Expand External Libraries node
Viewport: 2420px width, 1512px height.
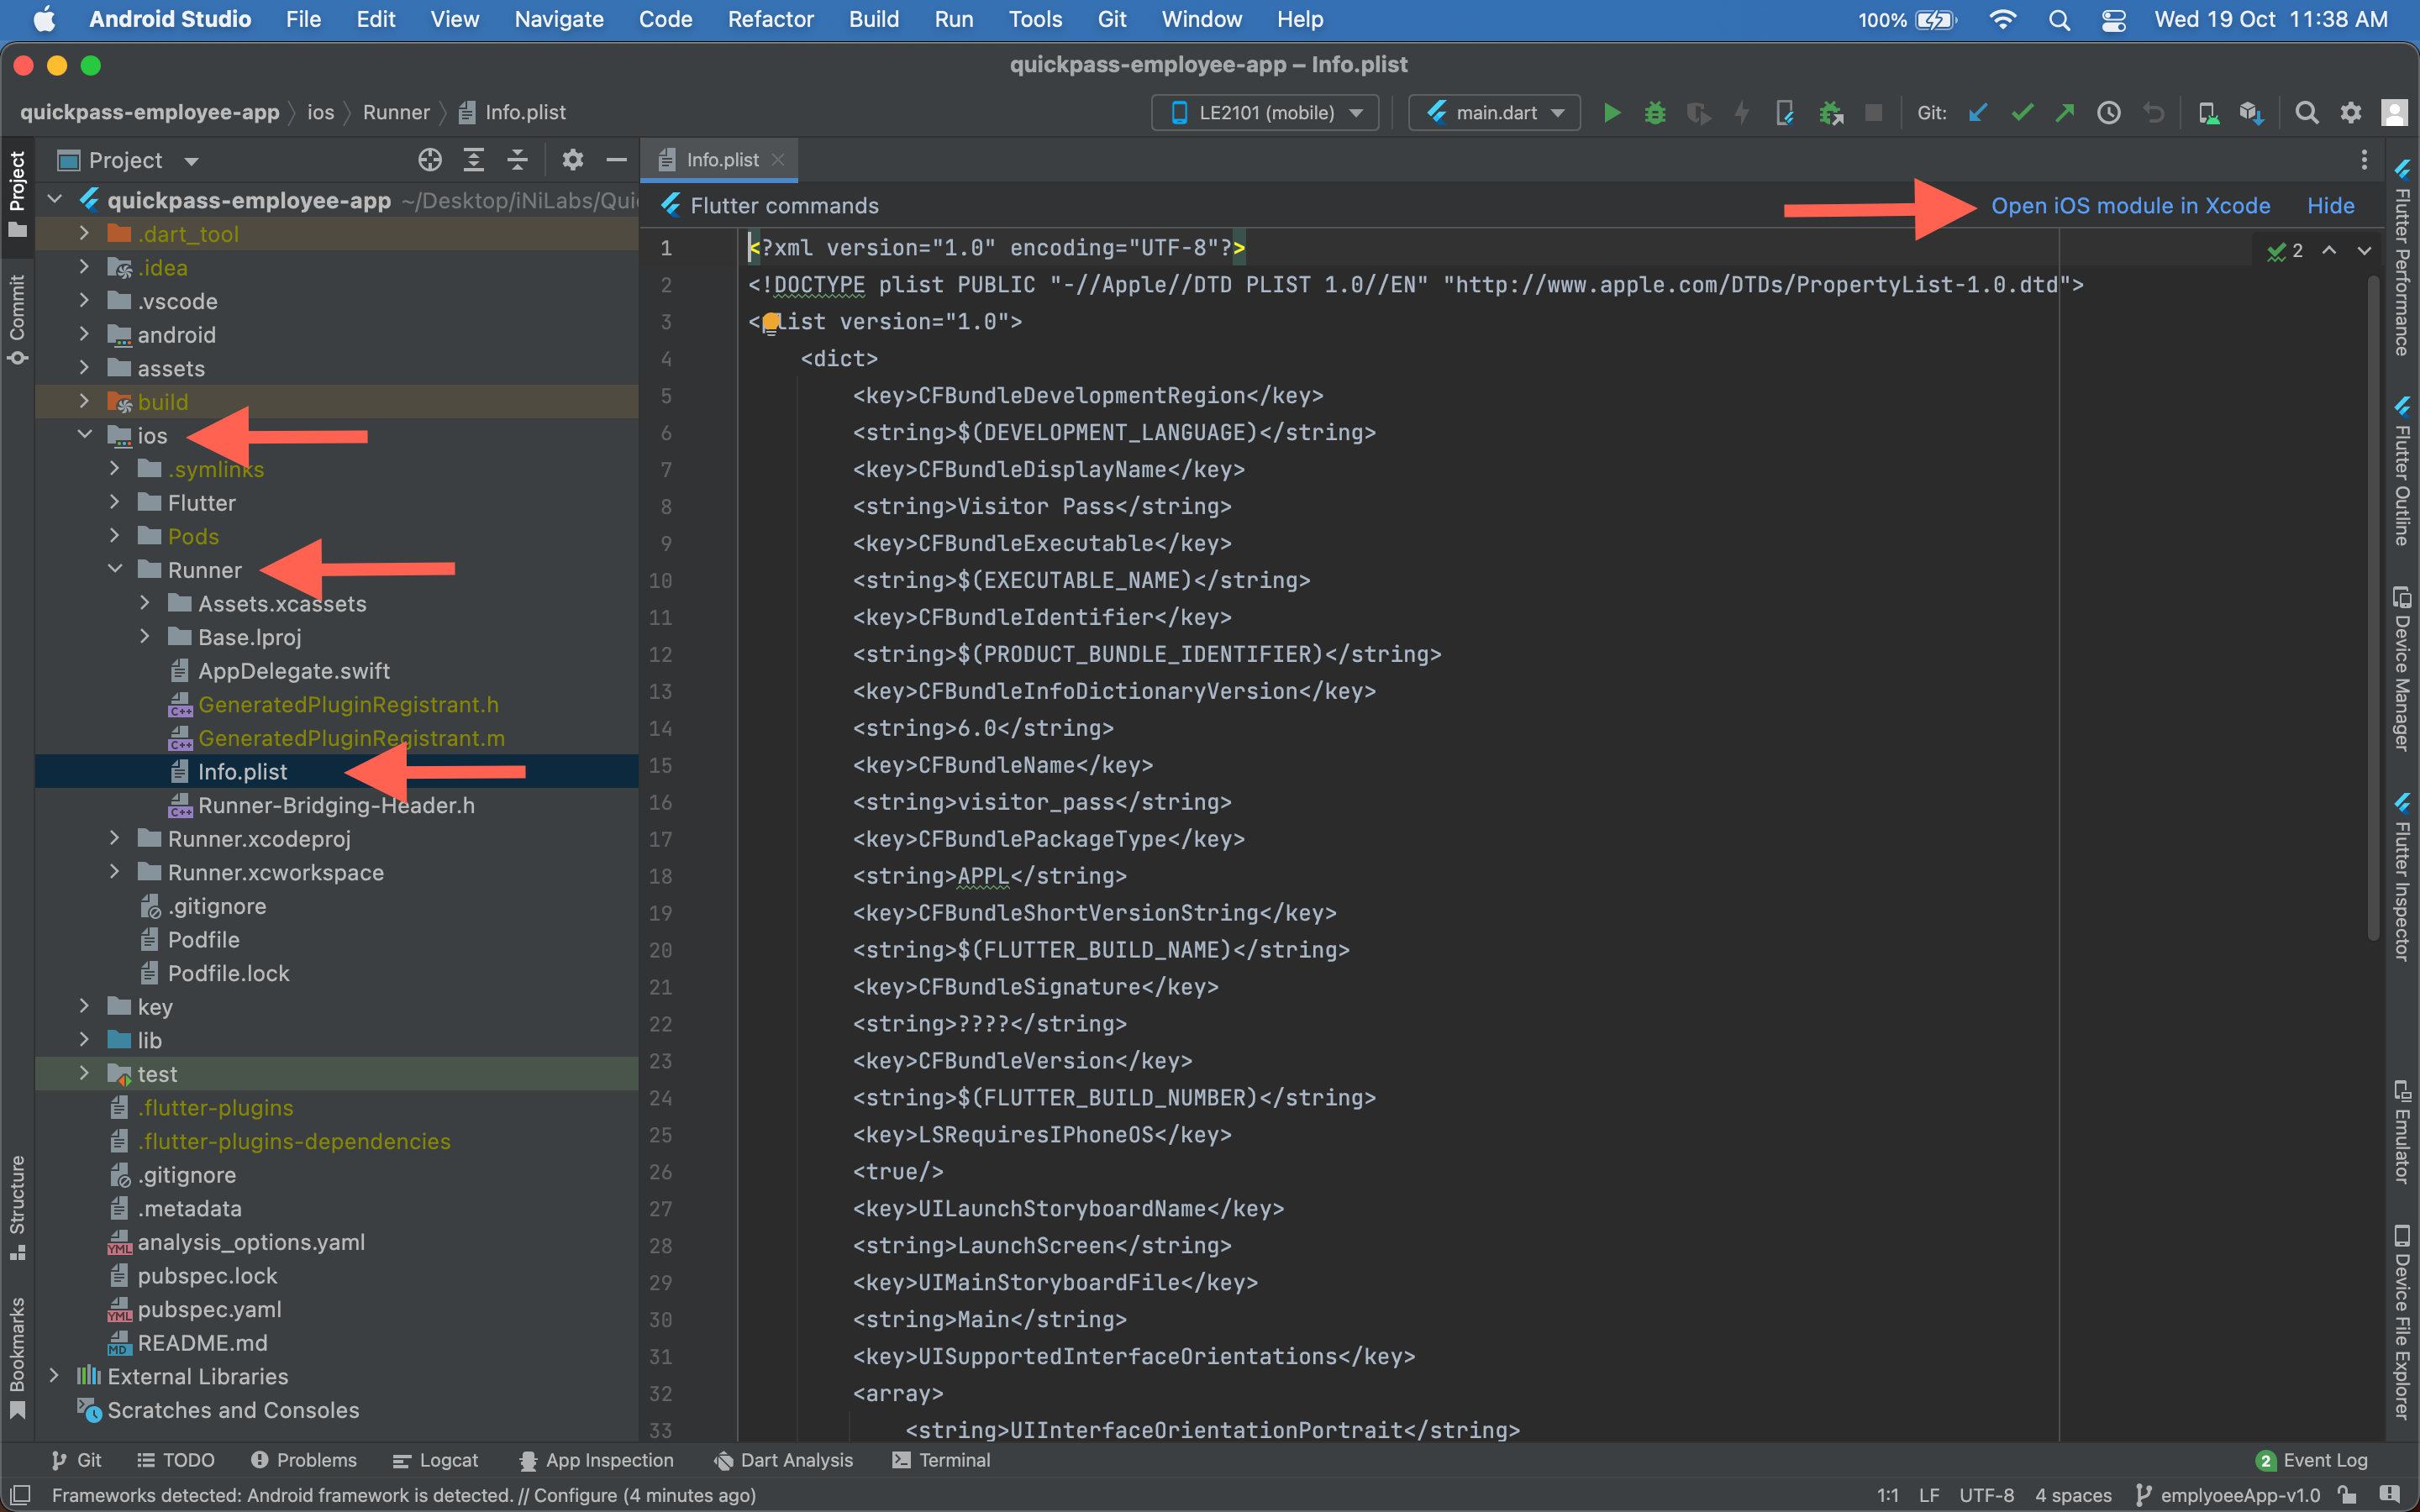coord(55,1376)
